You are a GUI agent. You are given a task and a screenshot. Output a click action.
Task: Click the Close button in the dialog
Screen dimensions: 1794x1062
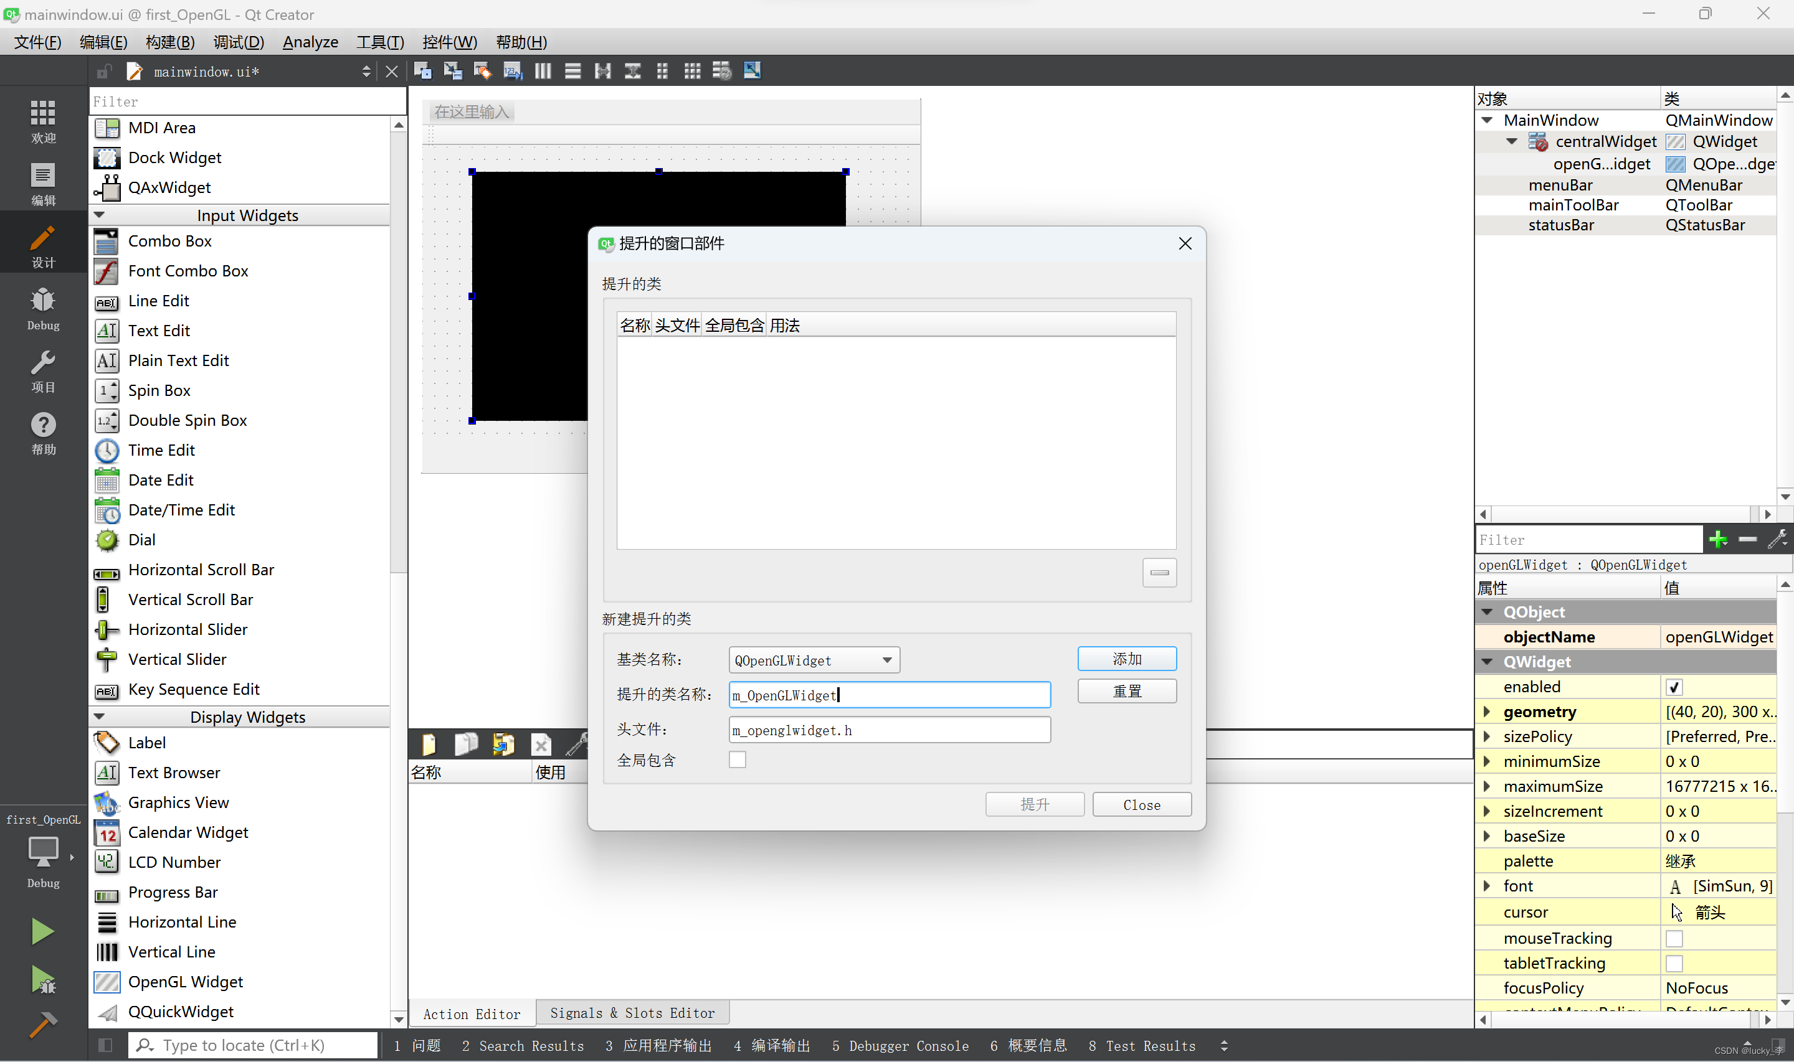1141,804
